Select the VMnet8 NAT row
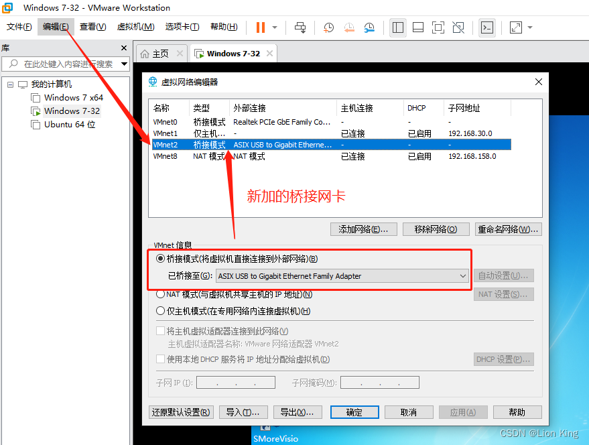Image resolution: width=589 pixels, height=445 pixels. point(331,156)
